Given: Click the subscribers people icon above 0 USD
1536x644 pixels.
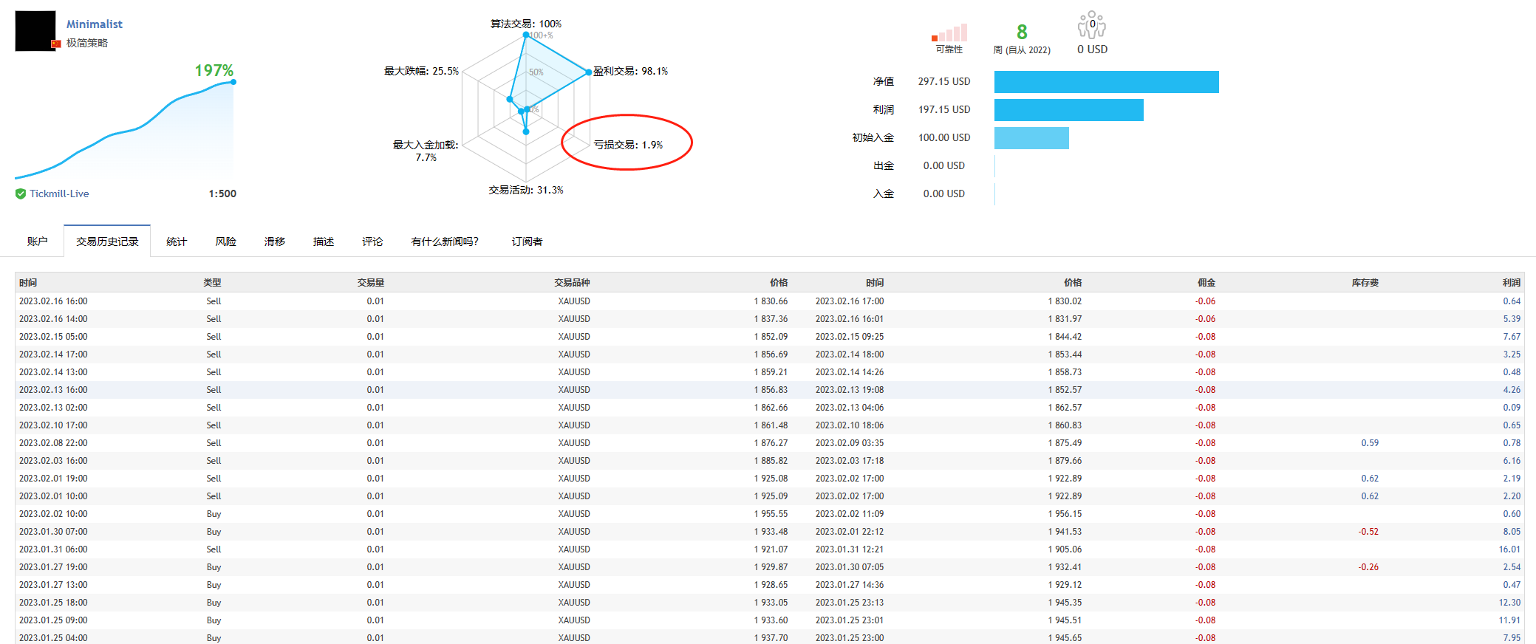Looking at the screenshot, I should (1092, 25).
